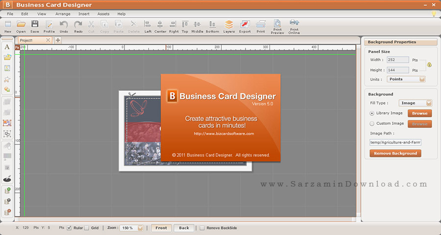
Task: Open the Assets menu
Action: click(103, 14)
